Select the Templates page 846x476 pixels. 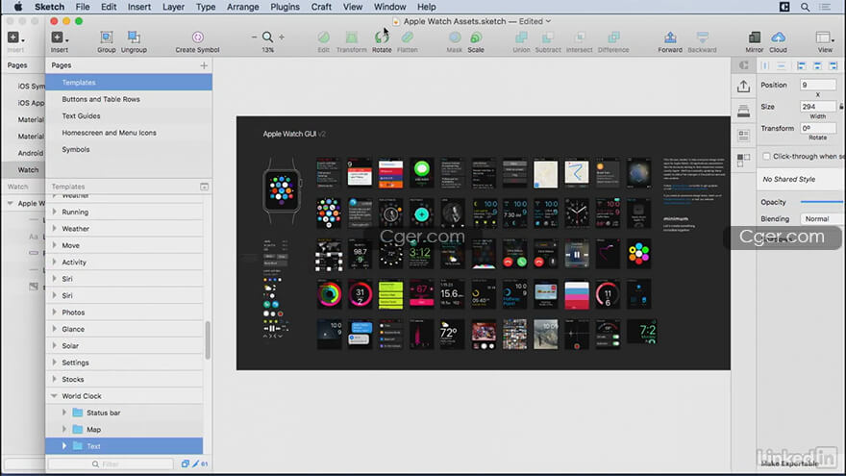click(x=129, y=83)
